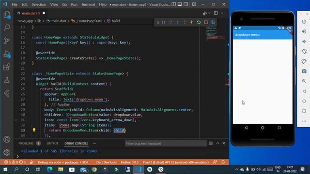Show more panel tabs via ellipsis
The height and width of the screenshot is (174, 310).
pos(94,143)
